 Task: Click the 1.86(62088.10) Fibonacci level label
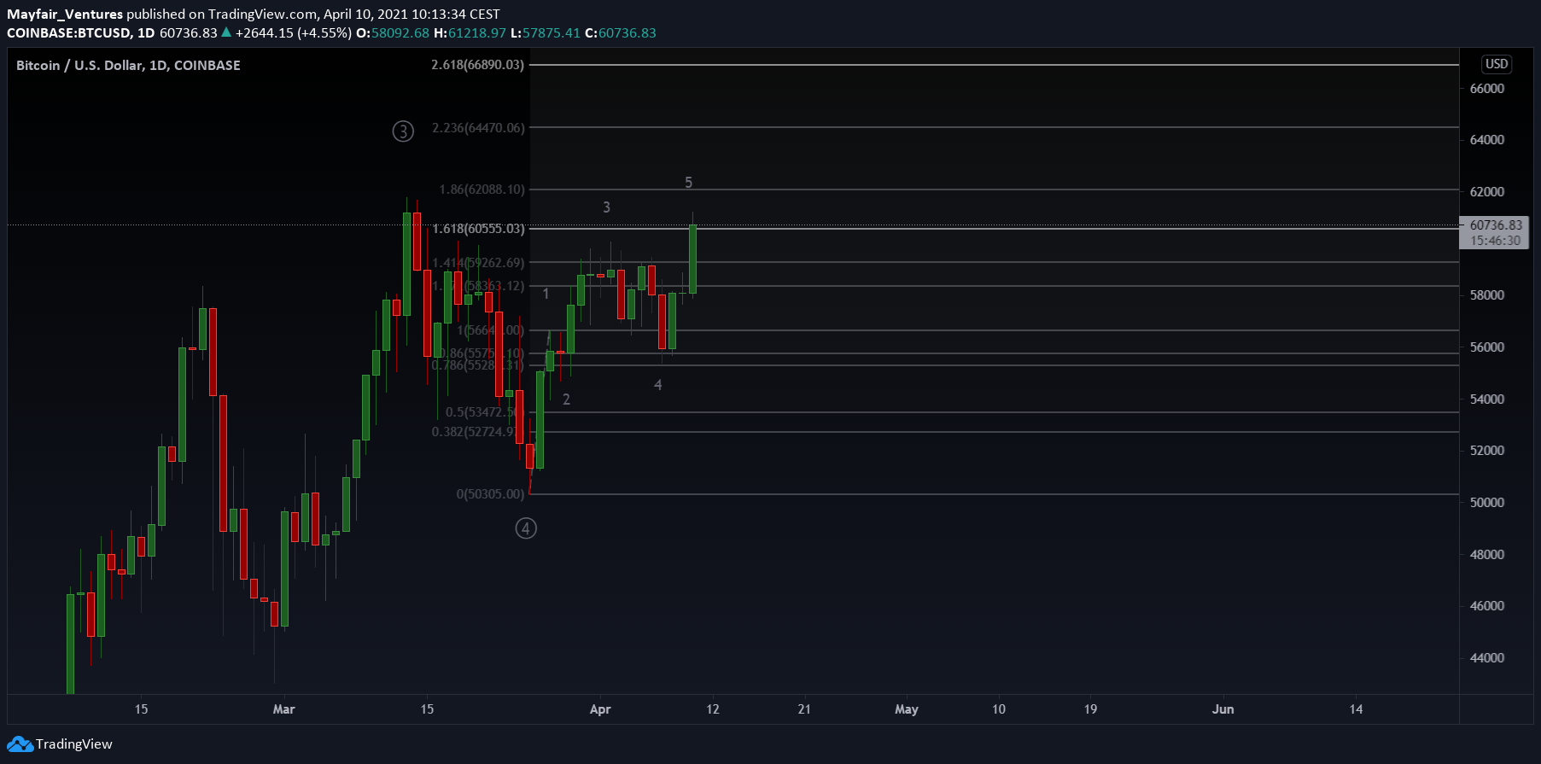(x=482, y=190)
